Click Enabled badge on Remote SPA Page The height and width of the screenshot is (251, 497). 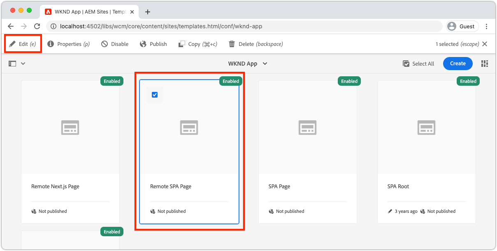pyautogui.click(x=231, y=81)
